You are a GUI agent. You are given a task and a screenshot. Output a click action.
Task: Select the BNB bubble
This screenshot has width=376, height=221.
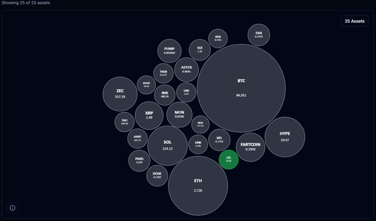coord(165,95)
